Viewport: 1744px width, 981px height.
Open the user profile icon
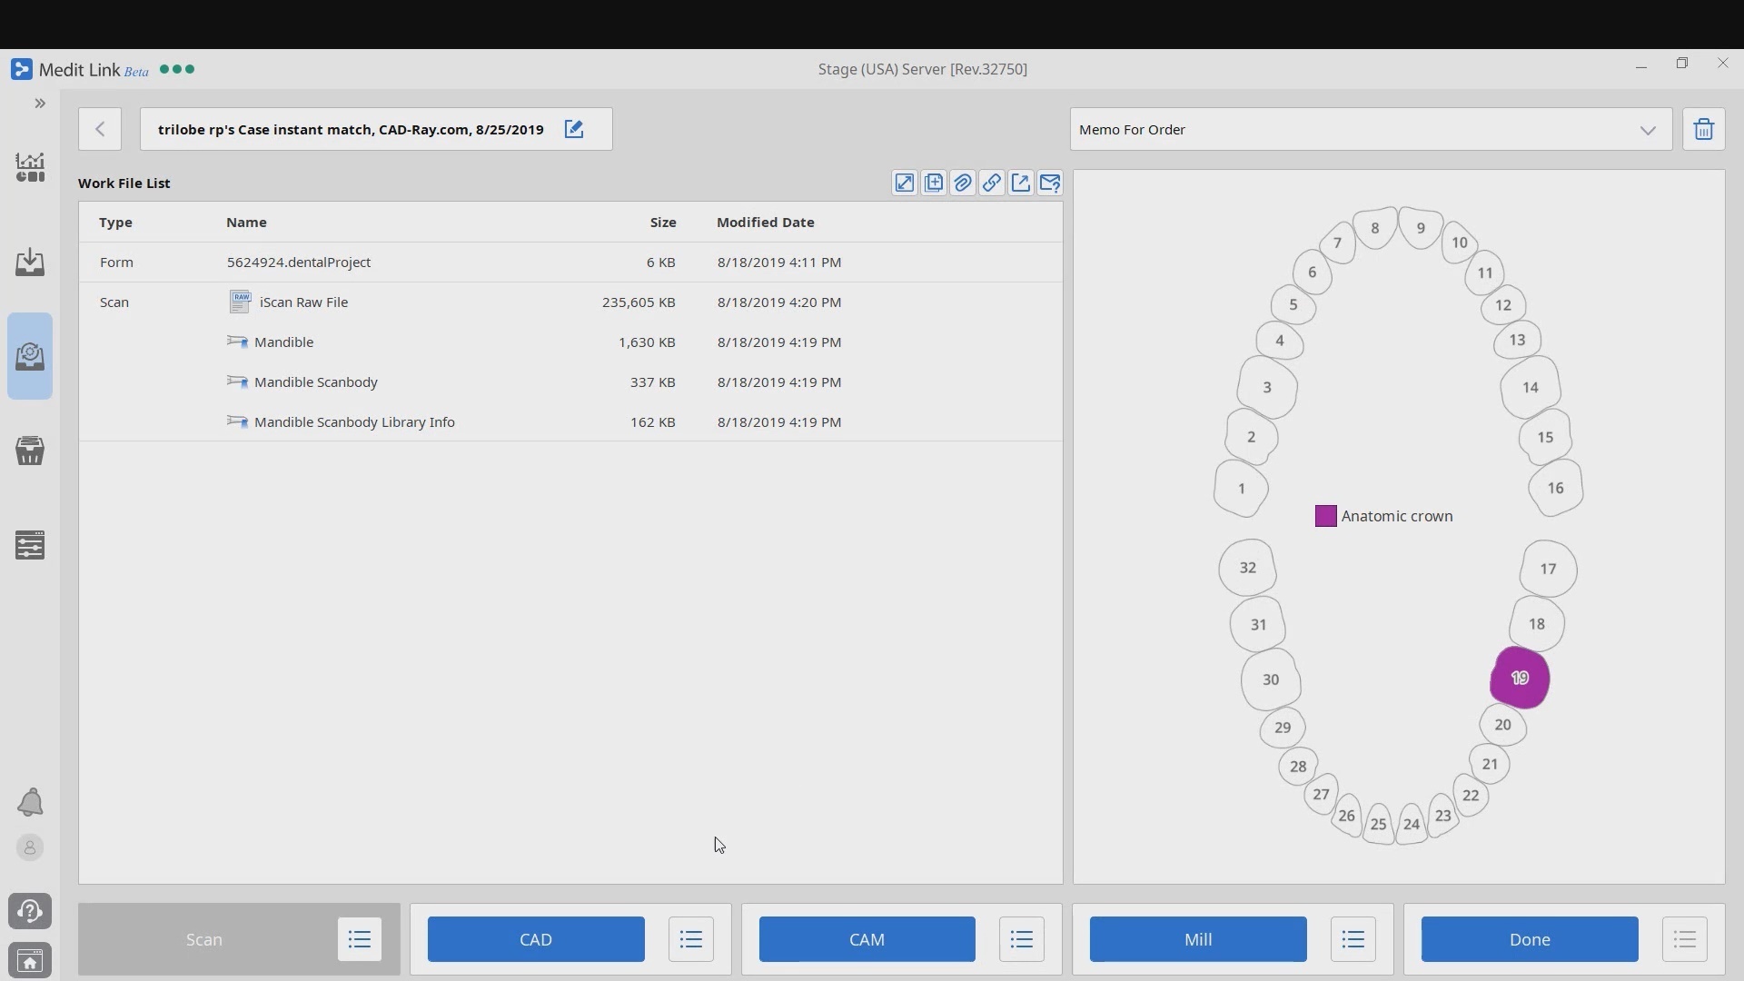(30, 847)
